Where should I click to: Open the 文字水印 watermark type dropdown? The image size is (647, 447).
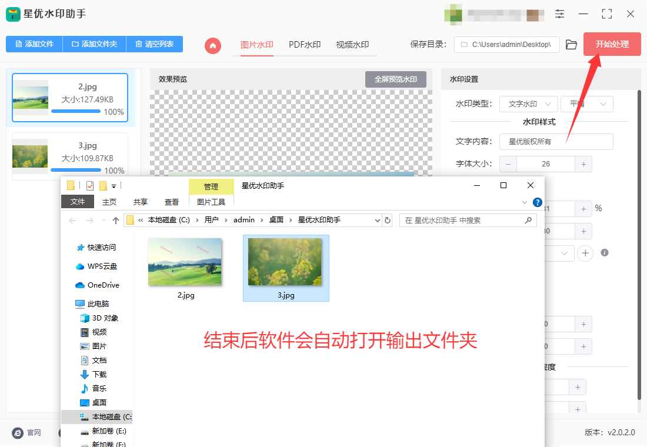(529, 104)
